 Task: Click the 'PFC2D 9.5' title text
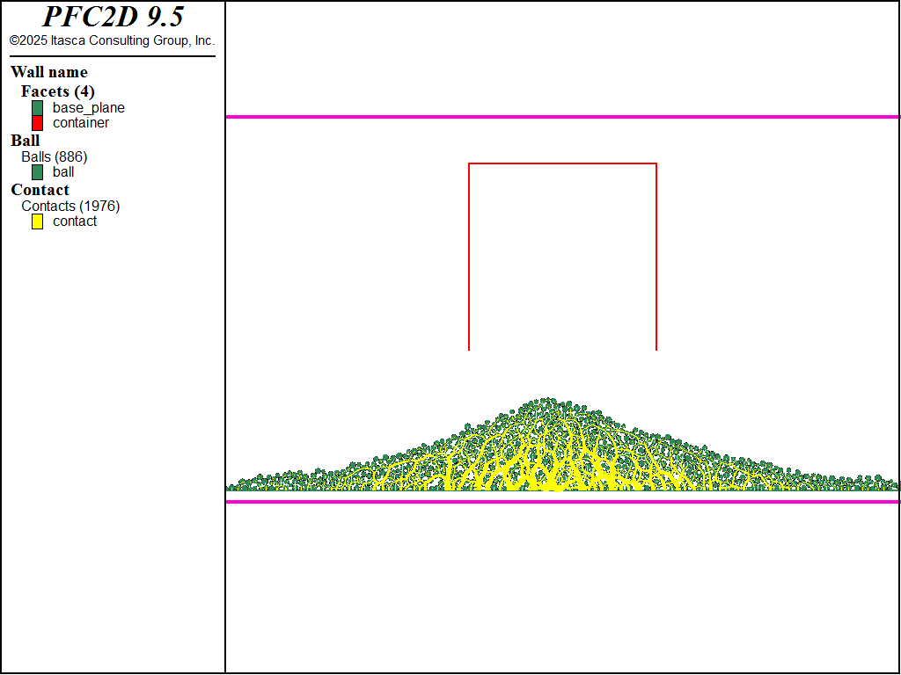(113, 16)
